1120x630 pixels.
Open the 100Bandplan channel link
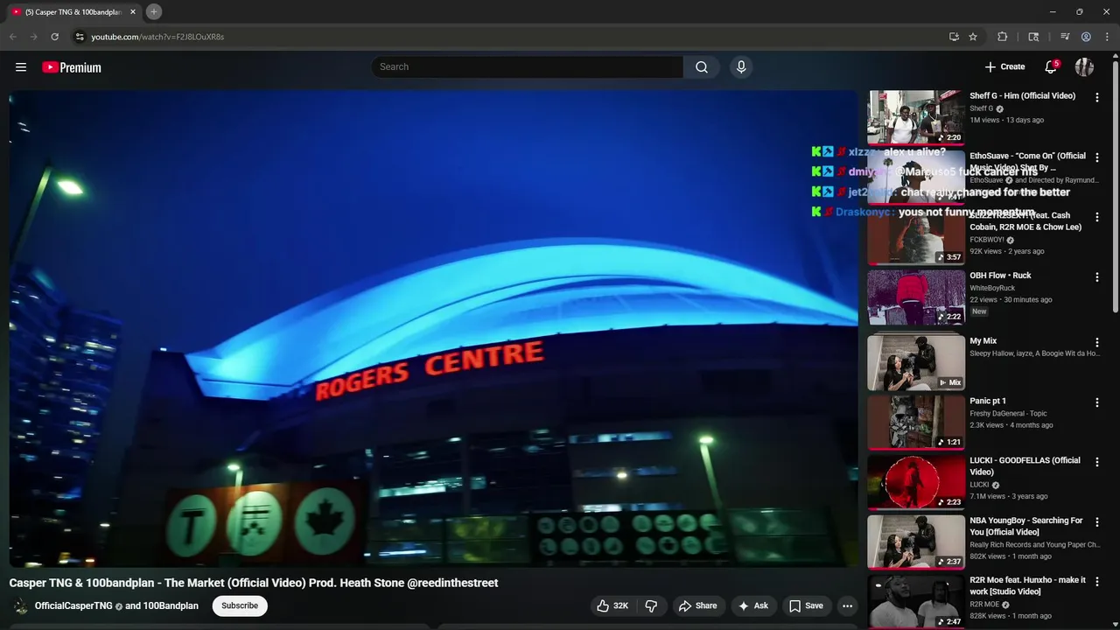pos(171,605)
